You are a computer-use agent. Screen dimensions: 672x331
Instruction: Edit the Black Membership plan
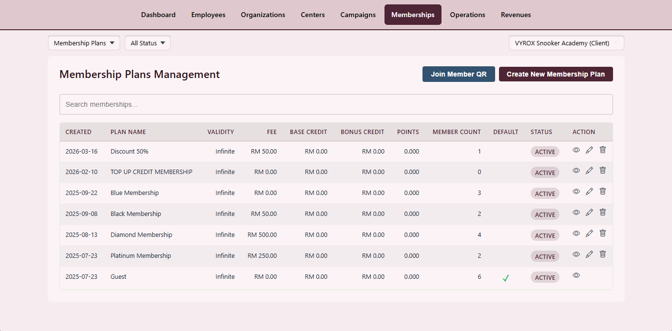(x=589, y=213)
